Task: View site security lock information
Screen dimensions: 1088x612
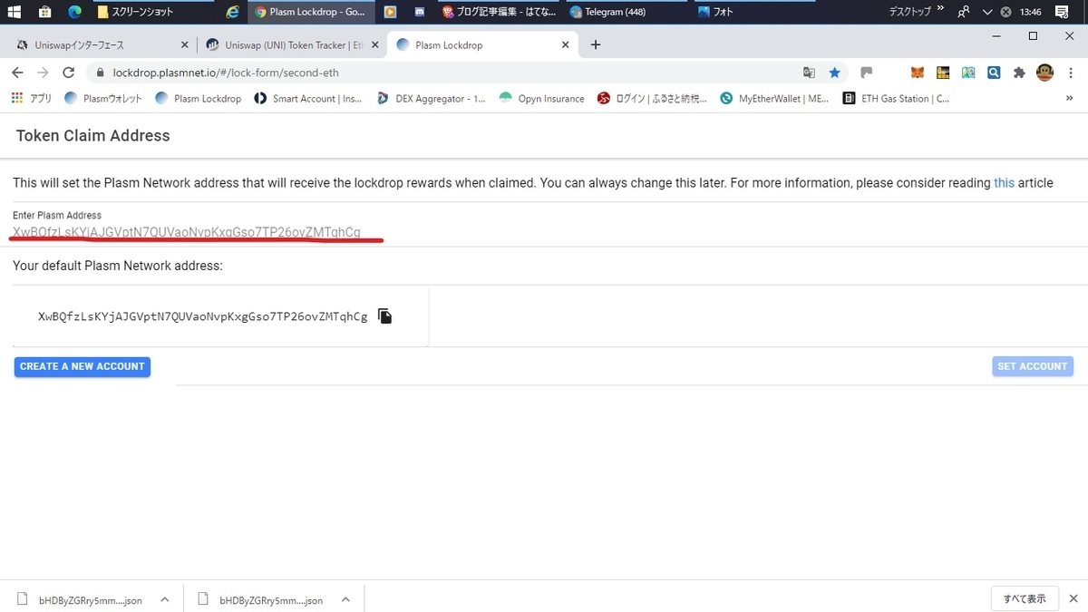Action: 100,73
